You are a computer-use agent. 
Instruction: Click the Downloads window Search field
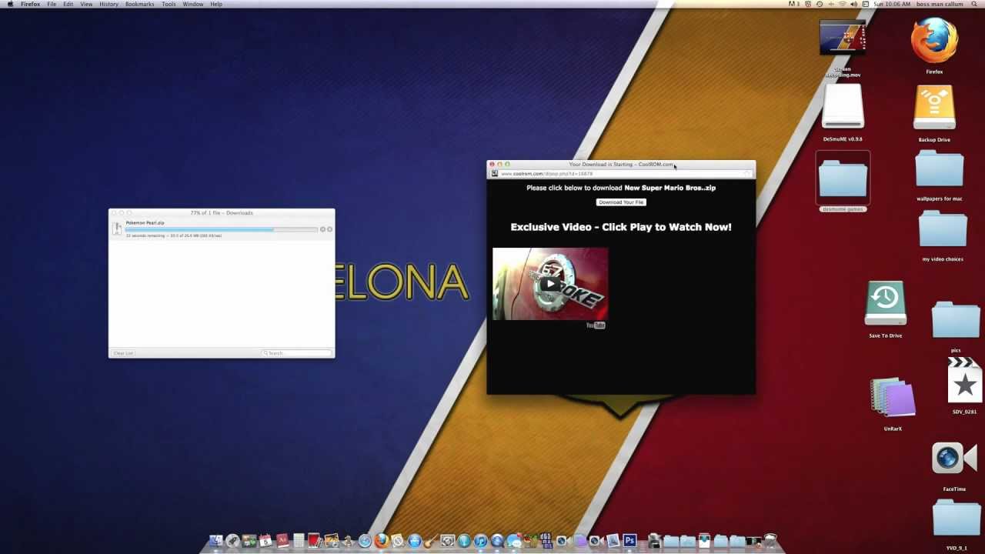tap(296, 353)
